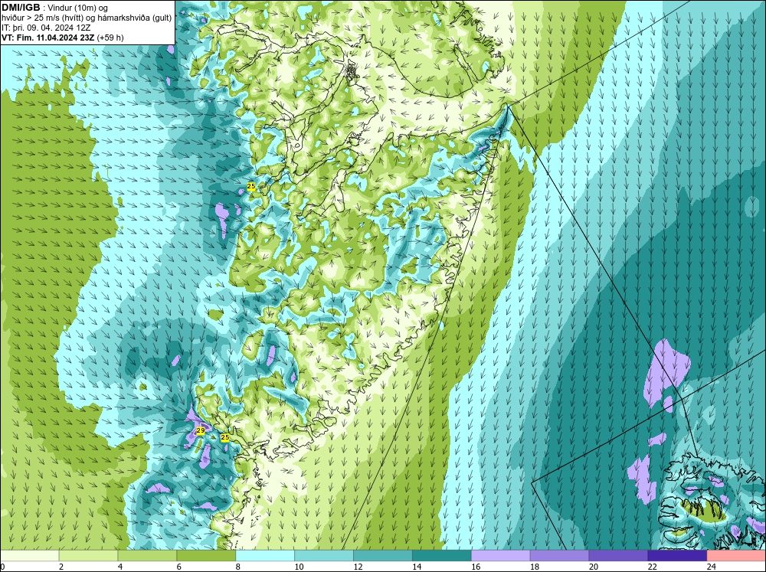Select the pink above-24 m/s legend swatch

click(x=737, y=556)
